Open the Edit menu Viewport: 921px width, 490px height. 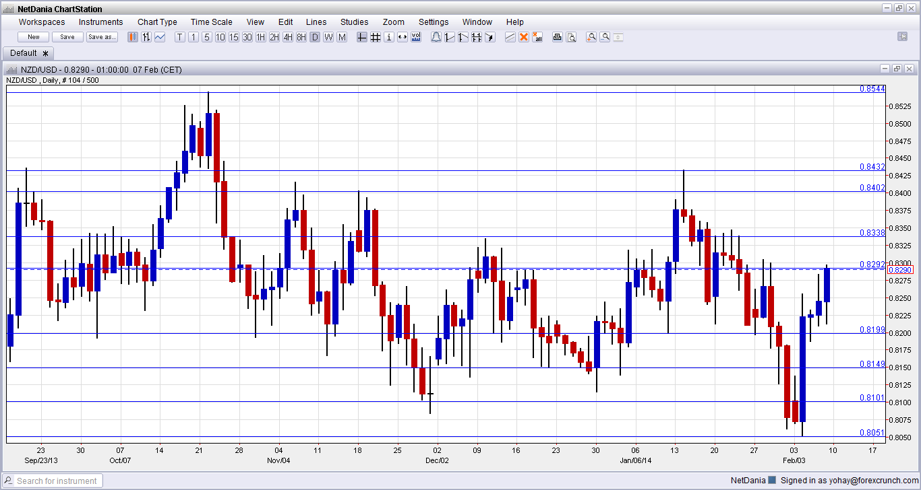pos(285,22)
